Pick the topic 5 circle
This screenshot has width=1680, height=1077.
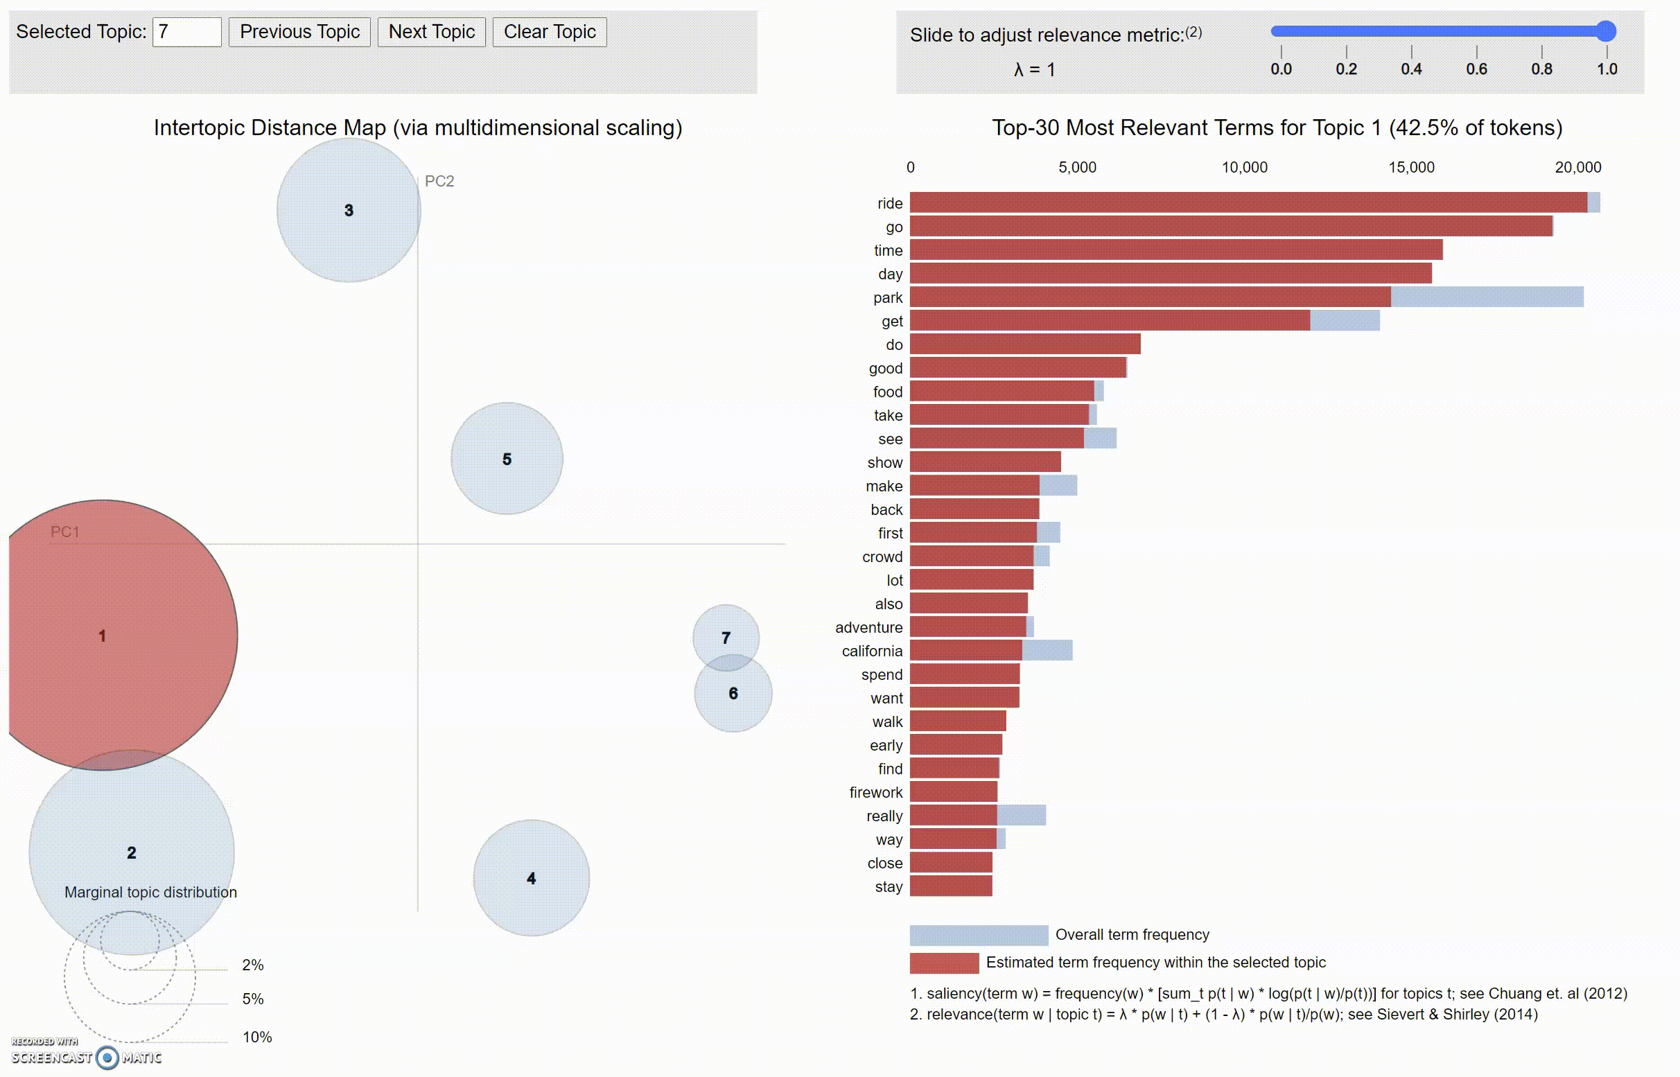tap(507, 459)
